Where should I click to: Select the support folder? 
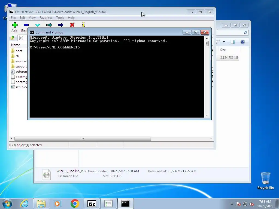[19, 66]
